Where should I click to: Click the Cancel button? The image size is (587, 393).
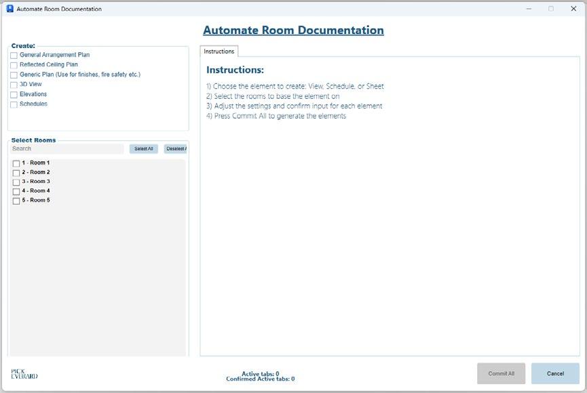coord(555,373)
